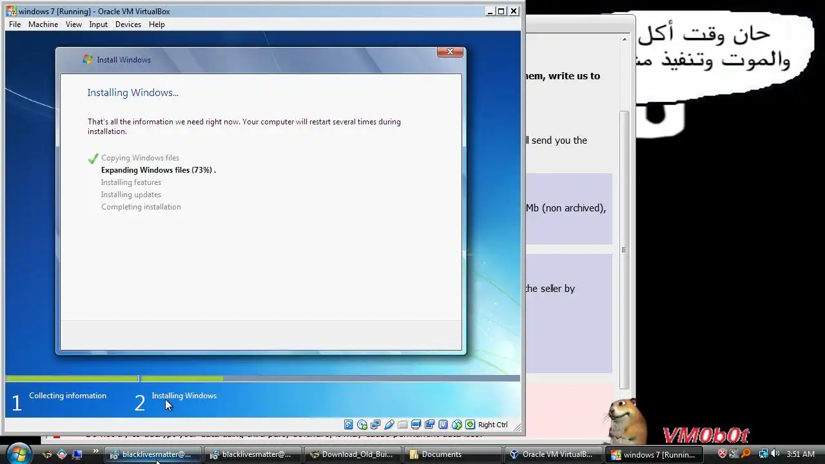Click the 'Installing features' step text

tap(131, 182)
